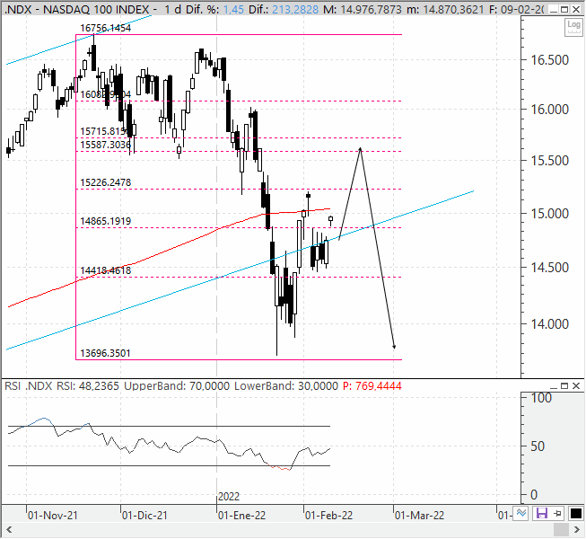This screenshot has width=586, height=539.
Task: Click the 16.000 price axis label
Action: click(550, 110)
